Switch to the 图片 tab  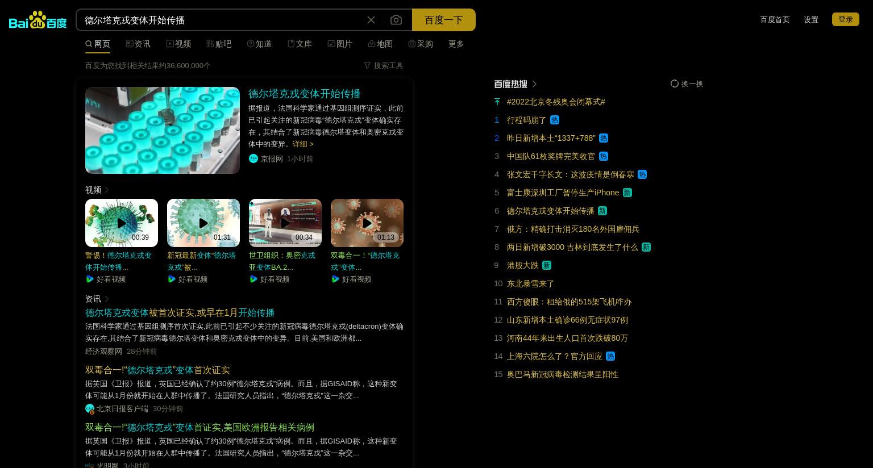tap(340, 44)
